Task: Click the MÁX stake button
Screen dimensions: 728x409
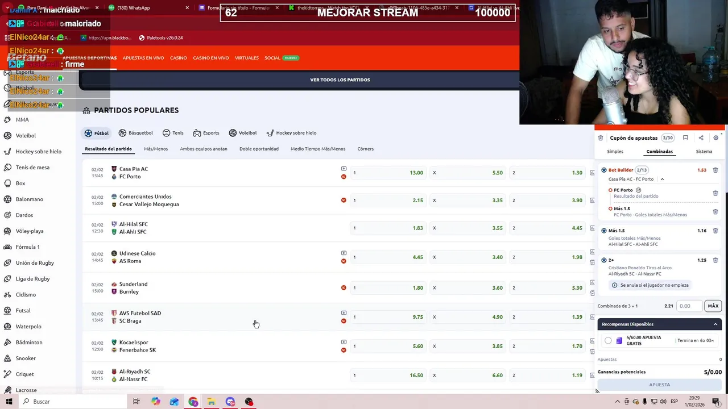Action: (x=713, y=306)
